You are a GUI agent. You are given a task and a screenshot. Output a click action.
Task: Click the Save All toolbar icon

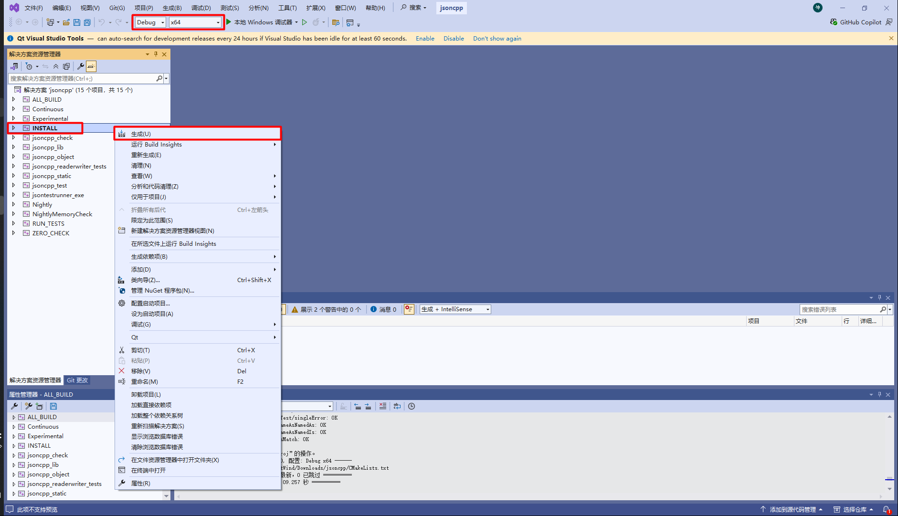click(x=87, y=22)
